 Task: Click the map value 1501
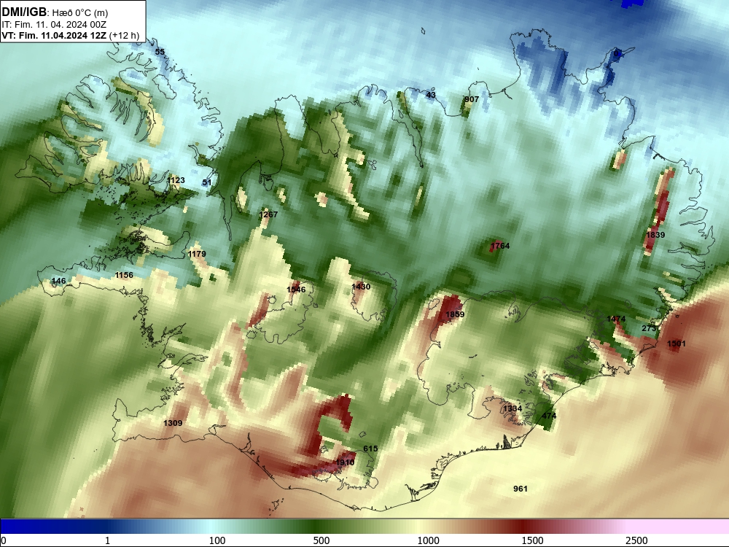677,344
